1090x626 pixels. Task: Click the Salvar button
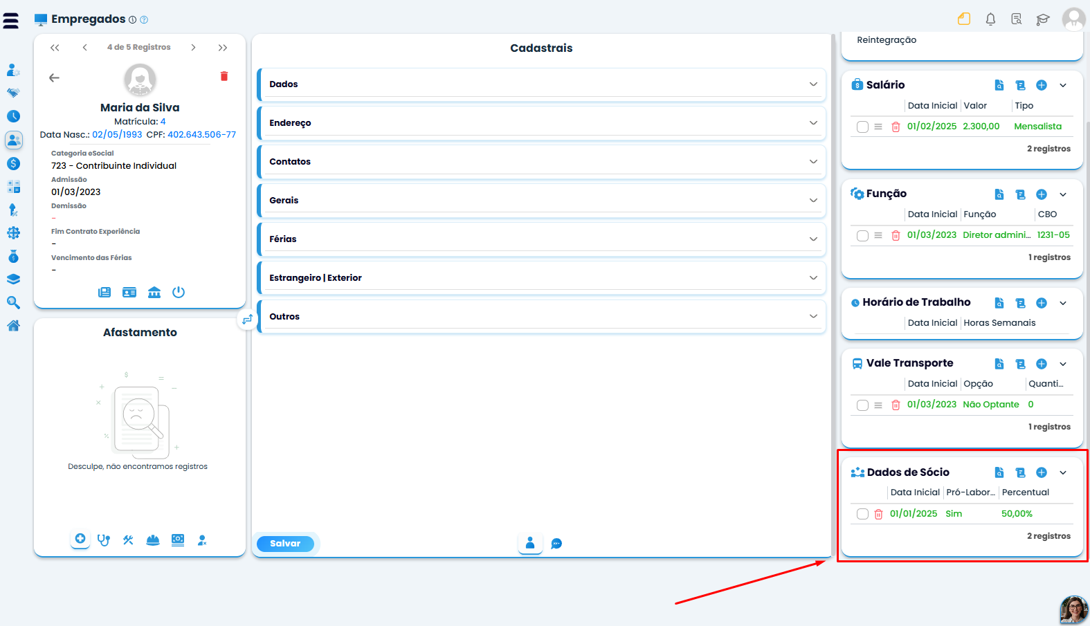pyautogui.click(x=285, y=544)
